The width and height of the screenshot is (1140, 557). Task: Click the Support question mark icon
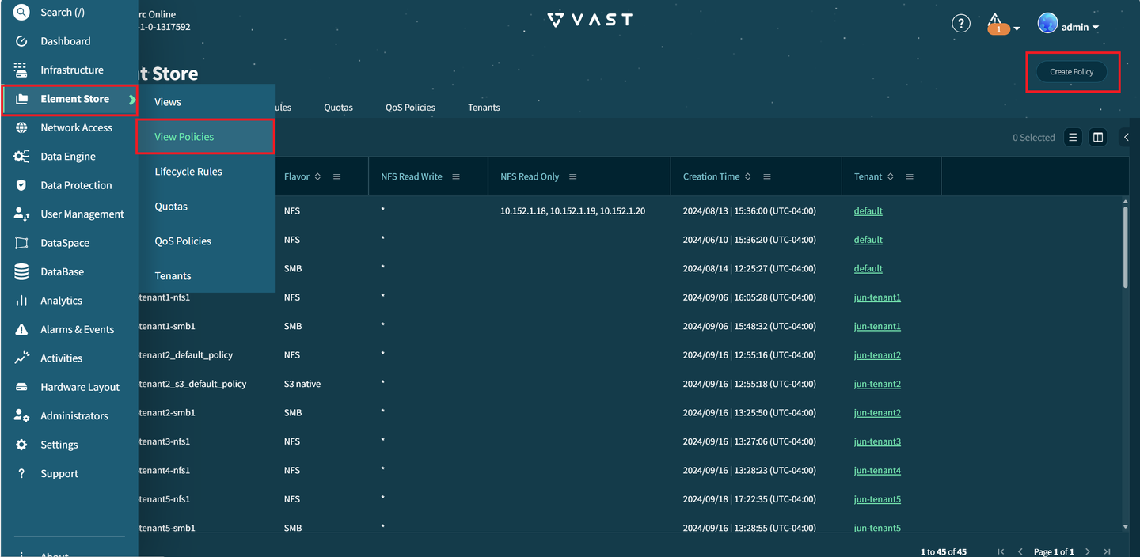tap(21, 473)
